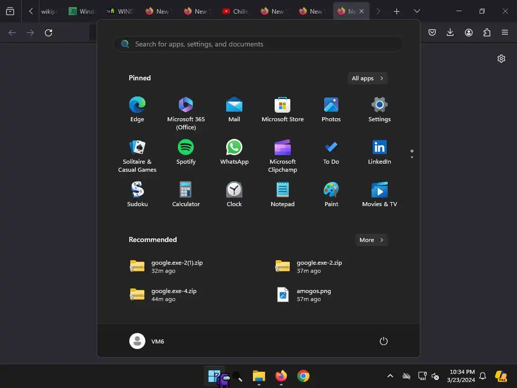
Task: Go to next page of pinned apps
Action: 412,157
